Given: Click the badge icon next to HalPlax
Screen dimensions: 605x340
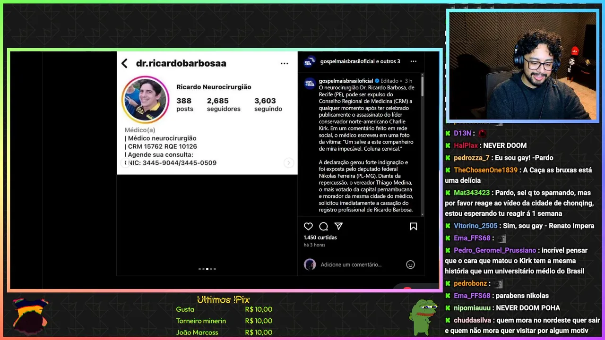Looking at the screenshot, I should [x=448, y=145].
